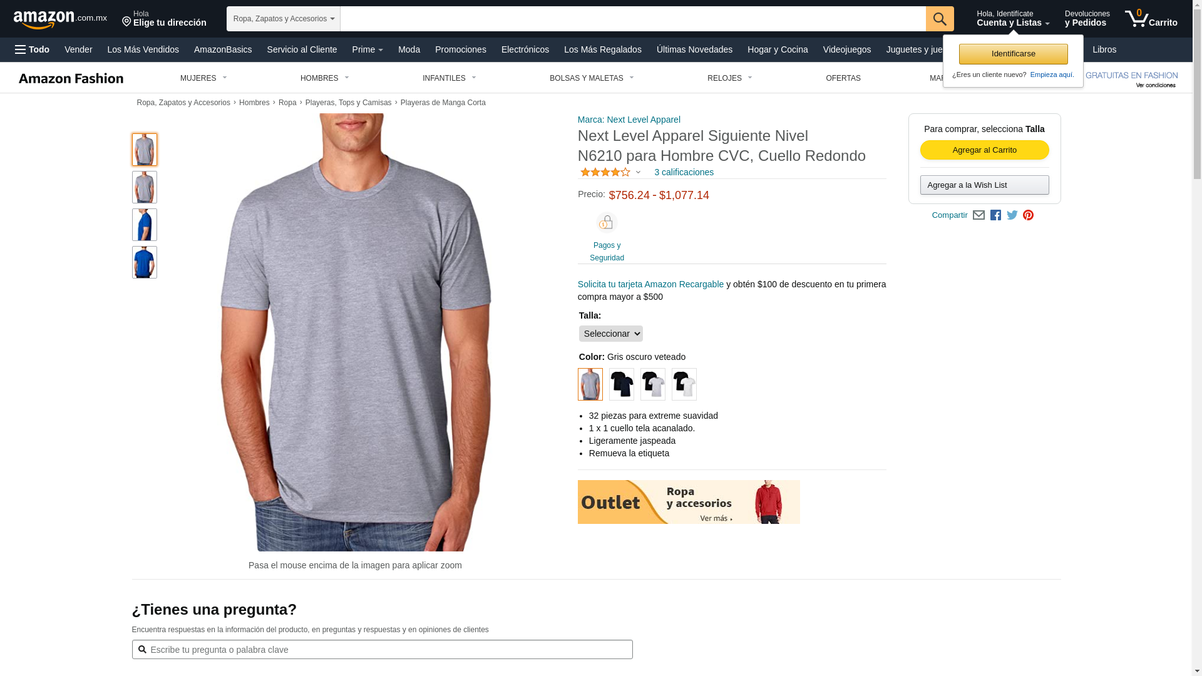Image resolution: width=1202 pixels, height=676 pixels.
Task: Open the shopping cart icon
Action: (x=1151, y=19)
